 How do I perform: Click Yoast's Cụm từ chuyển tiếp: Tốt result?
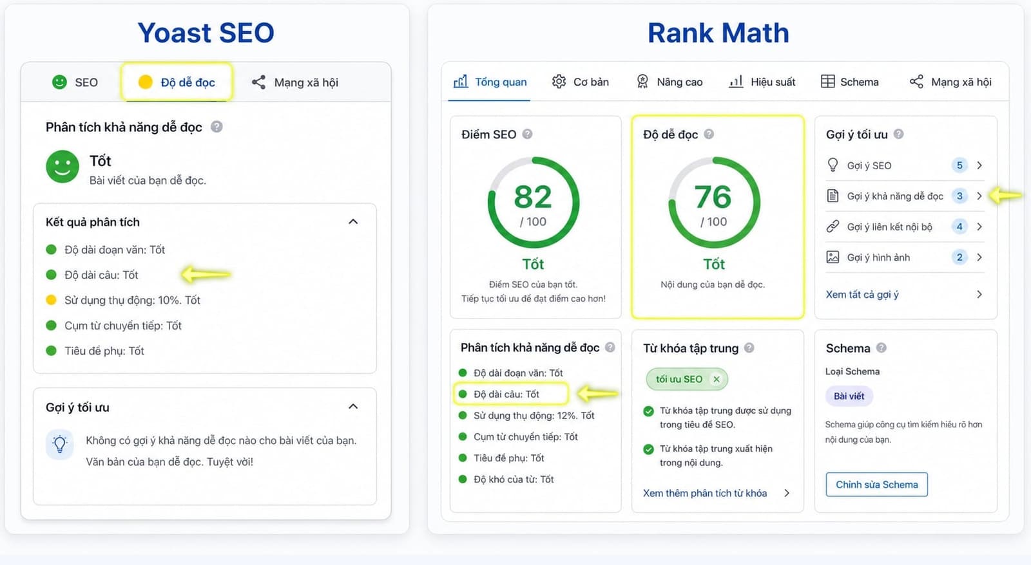point(114,326)
